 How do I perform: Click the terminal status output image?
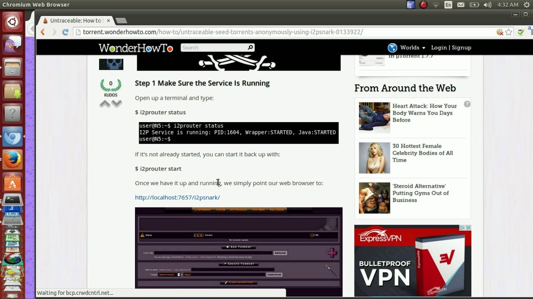[x=239, y=133]
